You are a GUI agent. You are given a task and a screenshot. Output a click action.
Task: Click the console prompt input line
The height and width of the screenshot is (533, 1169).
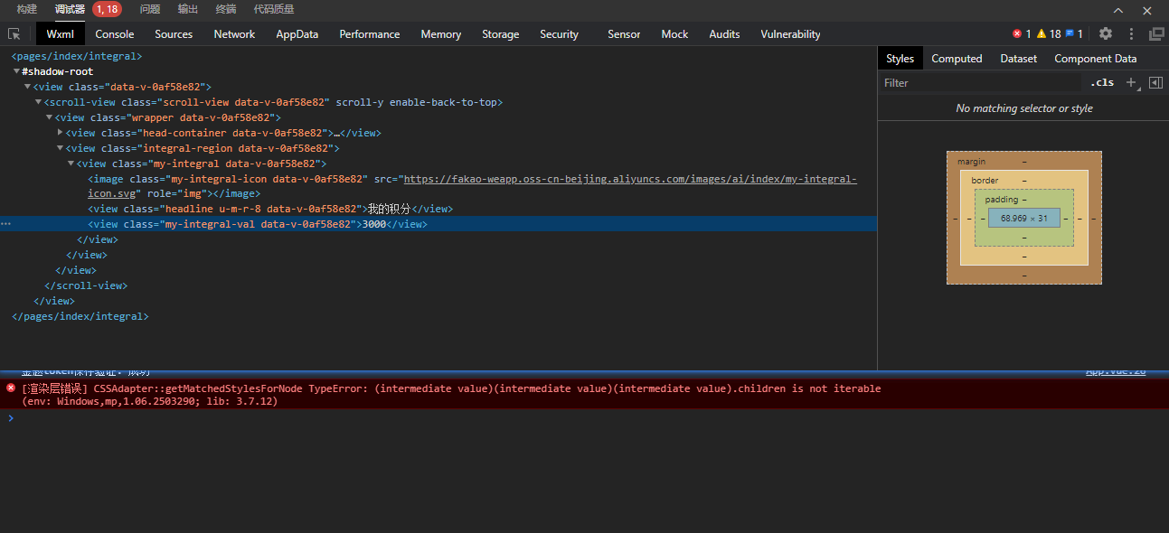(x=583, y=418)
